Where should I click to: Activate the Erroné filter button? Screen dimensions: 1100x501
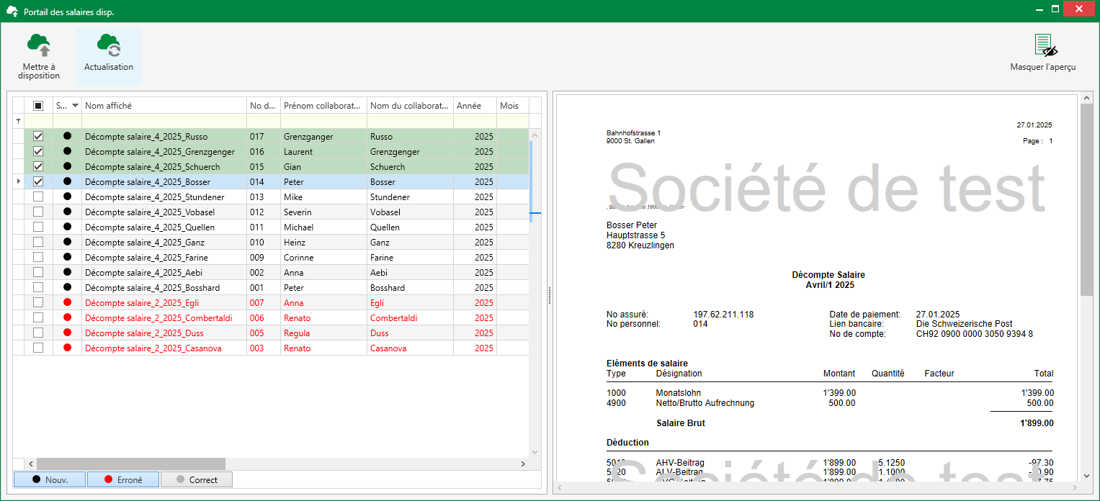[x=122, y=479]
